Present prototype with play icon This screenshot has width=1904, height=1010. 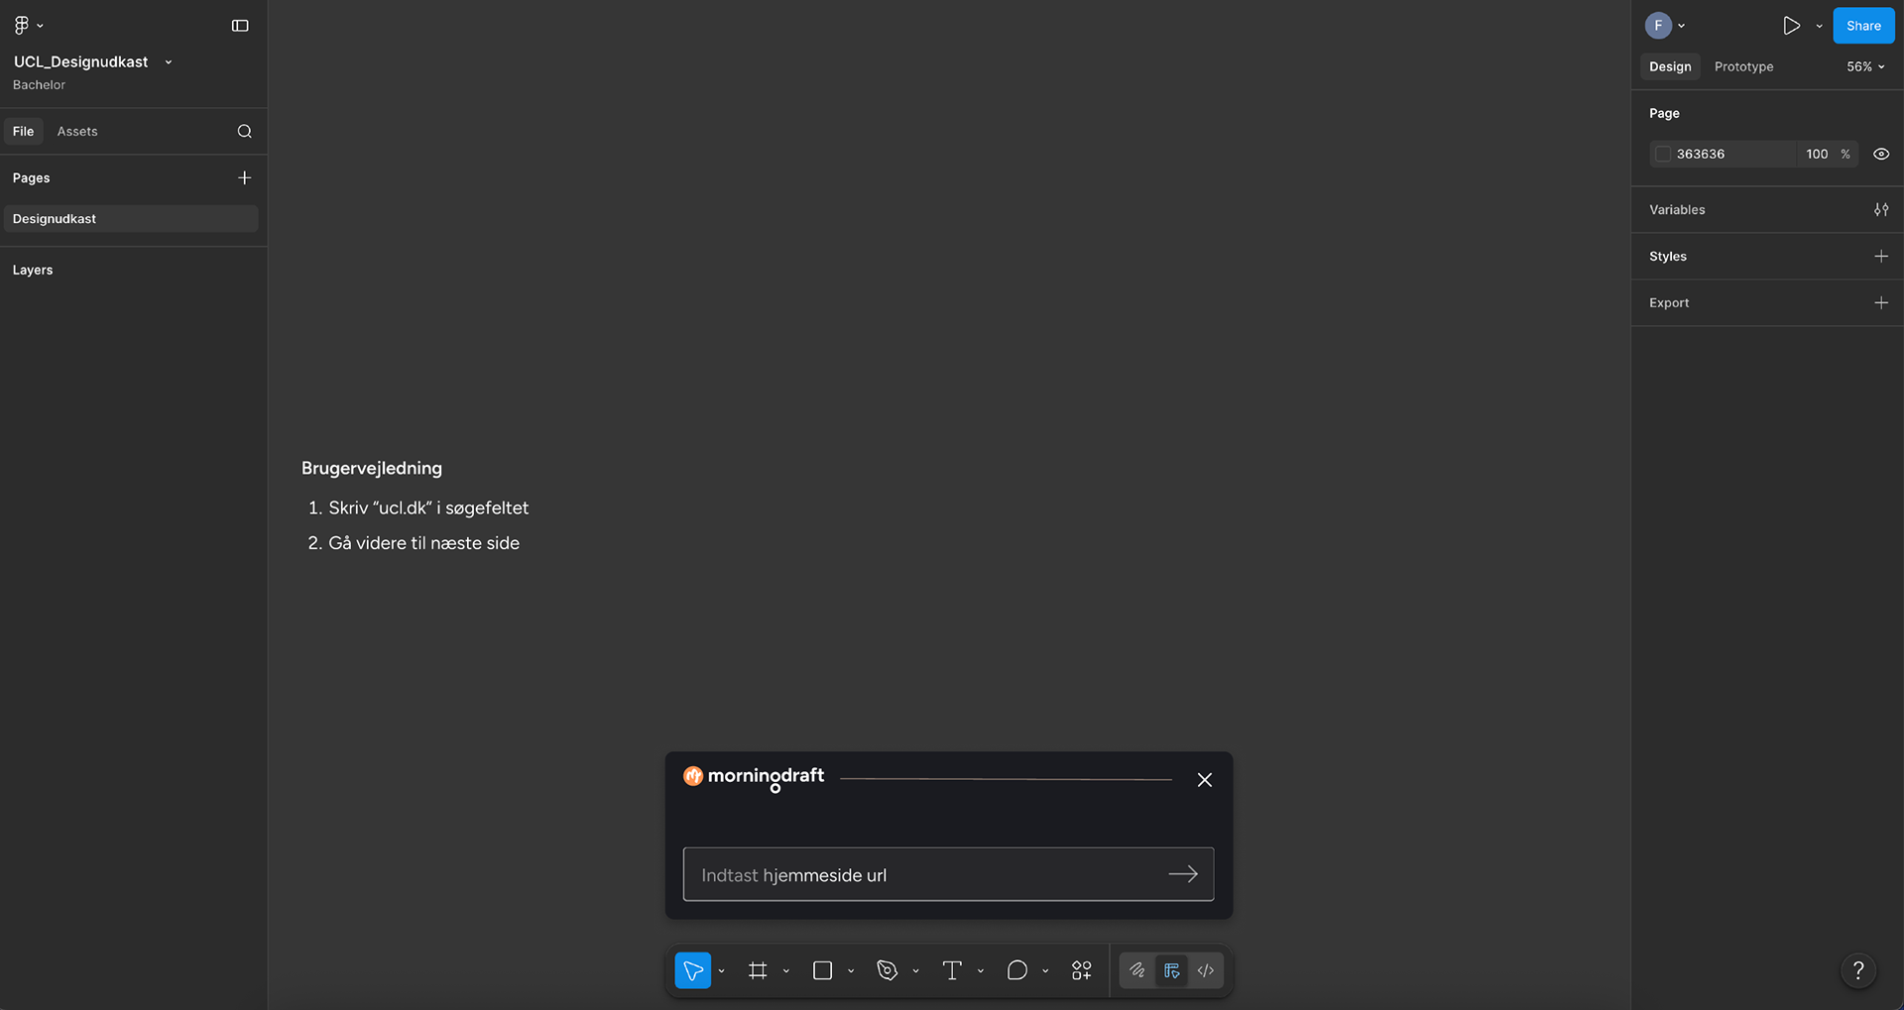[x=1791, y=26]
